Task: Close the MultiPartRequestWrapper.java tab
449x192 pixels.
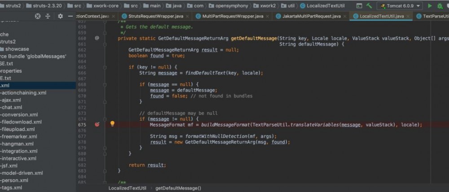Action: pyautogui.click(x=268, y=16)
